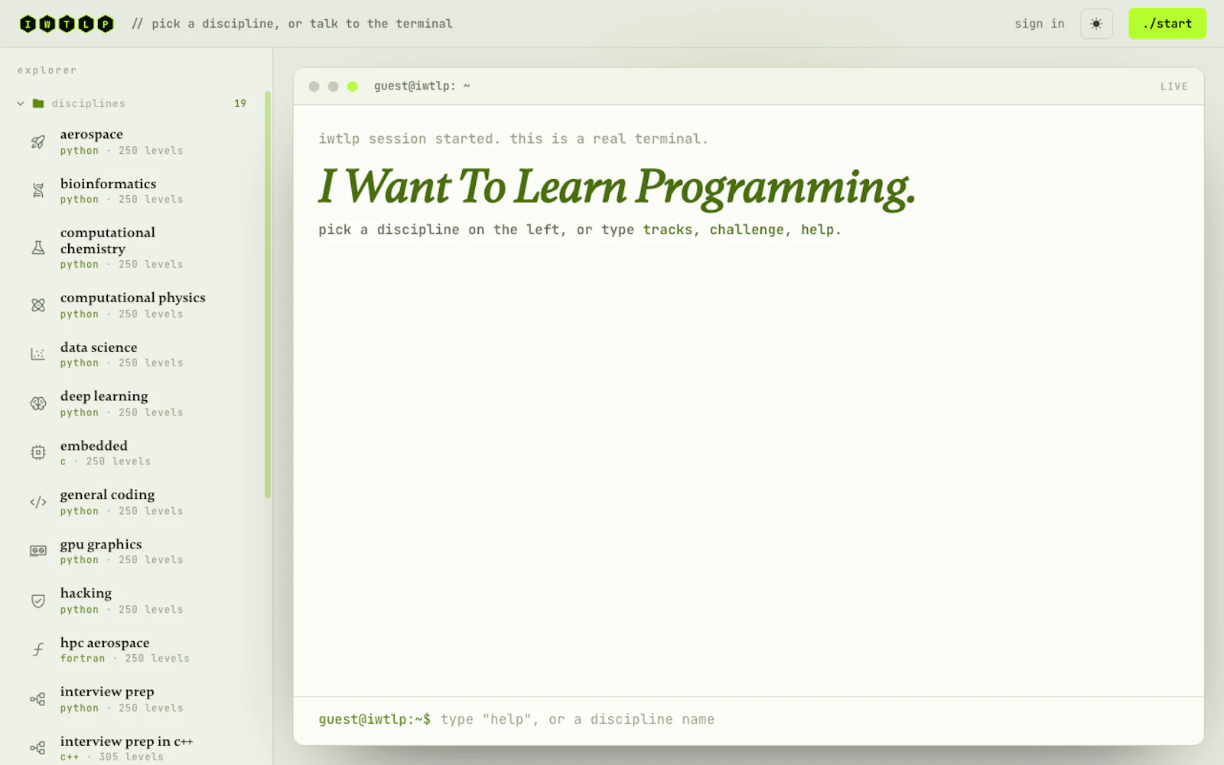Open the bioinformatics discipline
Viewport: 1224px width, 765px height.
pos(138,190)
